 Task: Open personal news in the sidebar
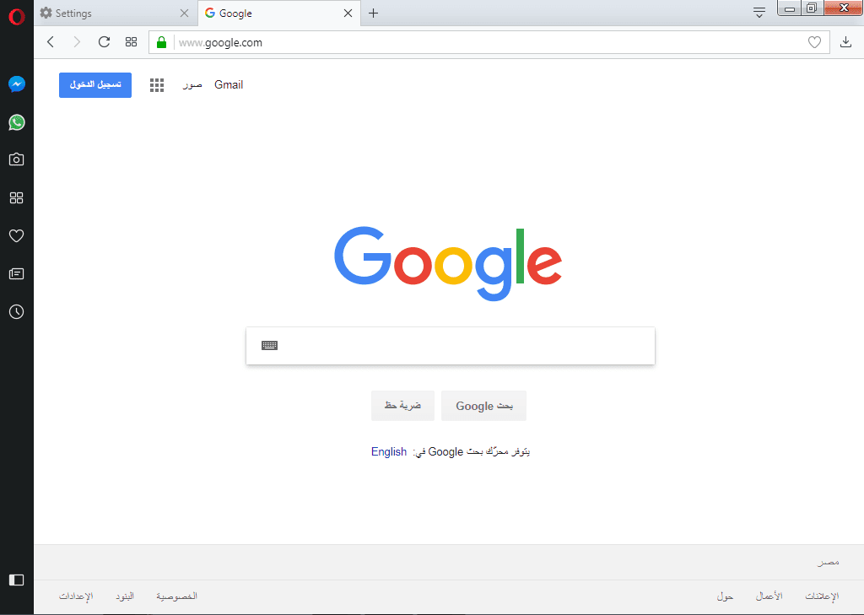pos(17,274)
